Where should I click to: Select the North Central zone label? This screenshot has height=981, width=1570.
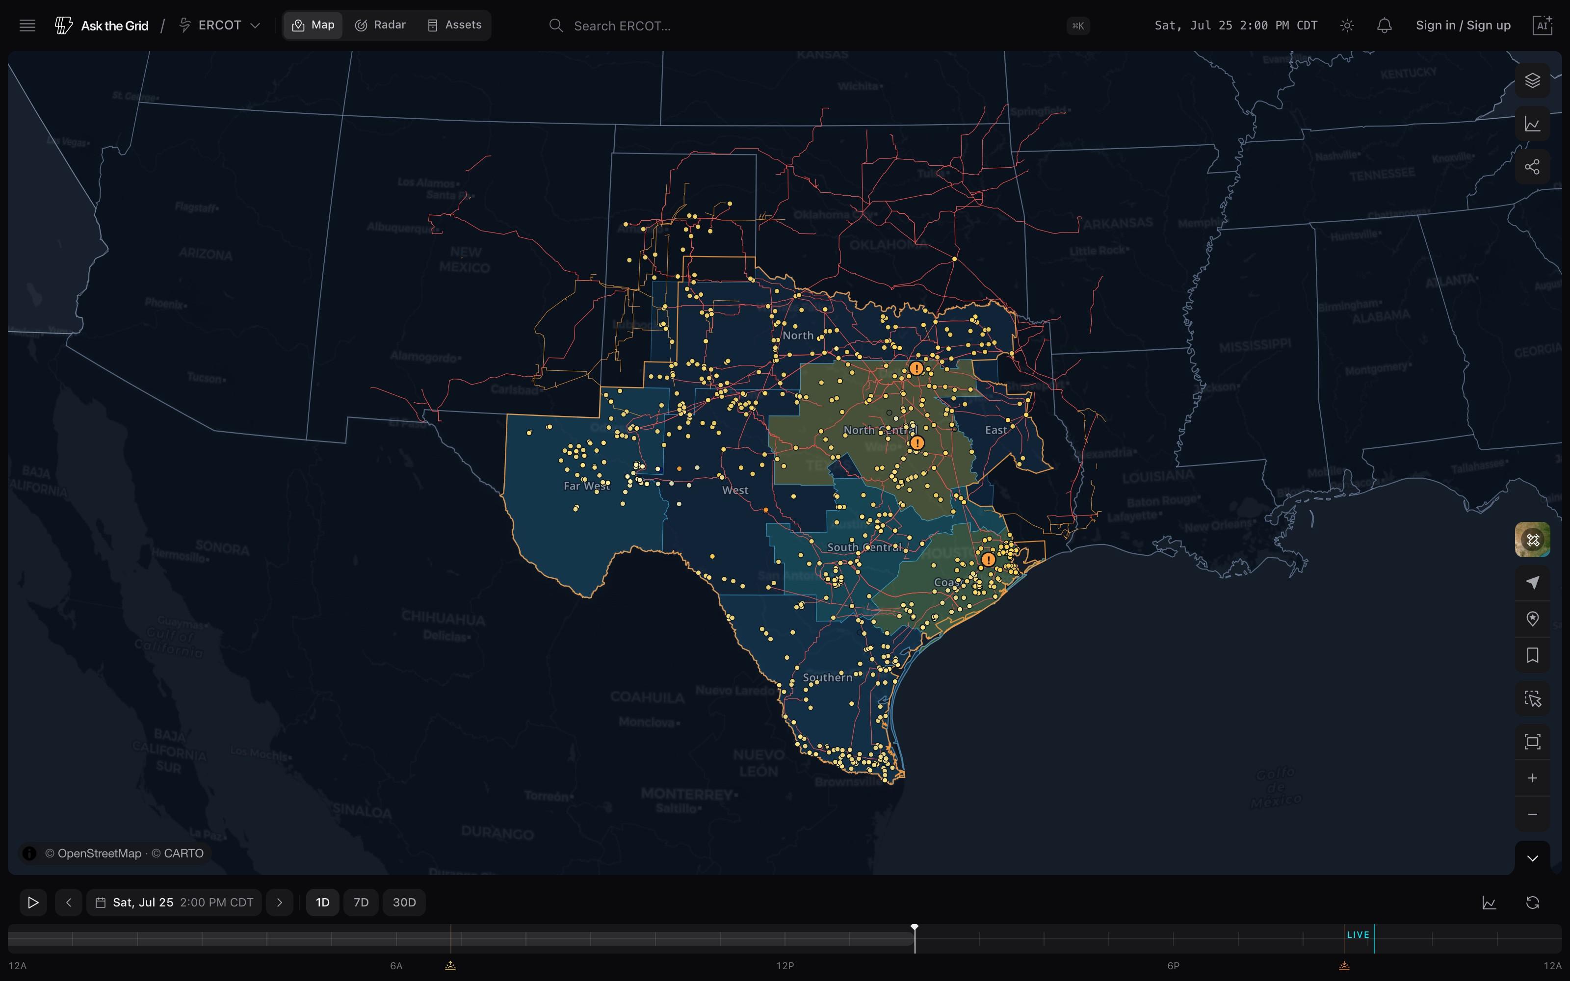point(880,430)
